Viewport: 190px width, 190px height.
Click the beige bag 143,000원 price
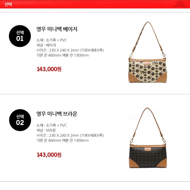pyautogui.click(x=49, y=69)
